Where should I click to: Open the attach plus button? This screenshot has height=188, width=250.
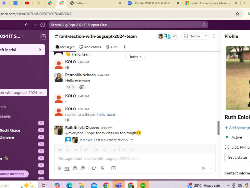59,168
